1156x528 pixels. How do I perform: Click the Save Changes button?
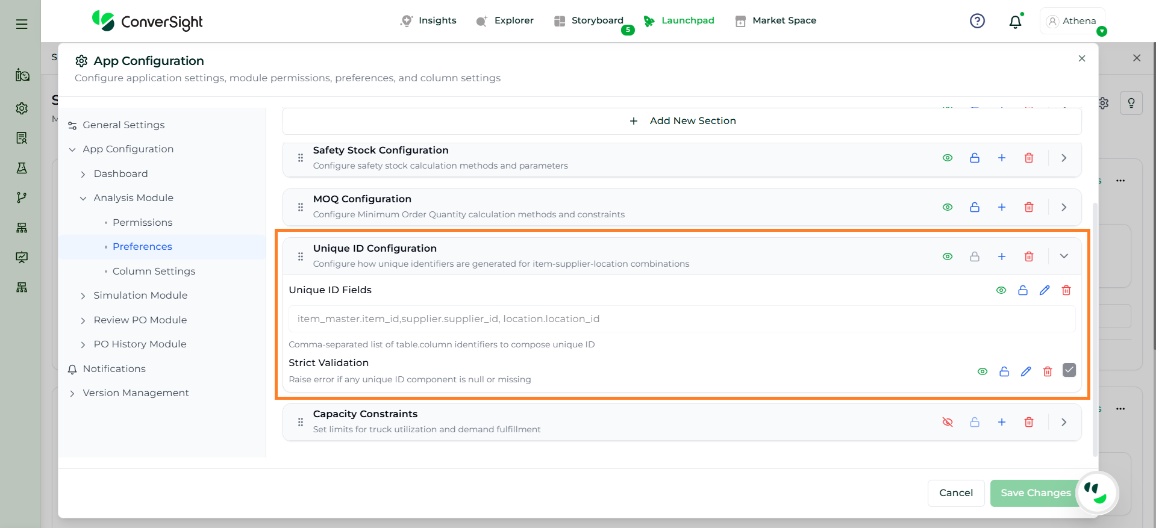click(1035, 492)
